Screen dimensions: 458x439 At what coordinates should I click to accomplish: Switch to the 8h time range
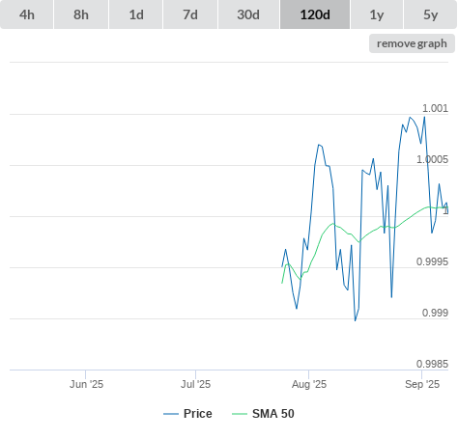point(81,14)
